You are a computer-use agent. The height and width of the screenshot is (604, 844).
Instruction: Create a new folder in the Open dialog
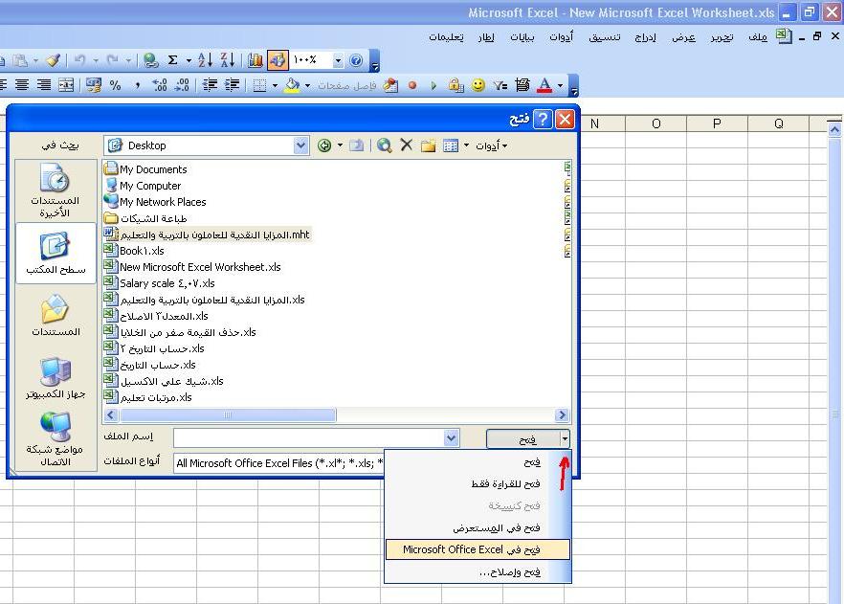click(429, 145)
